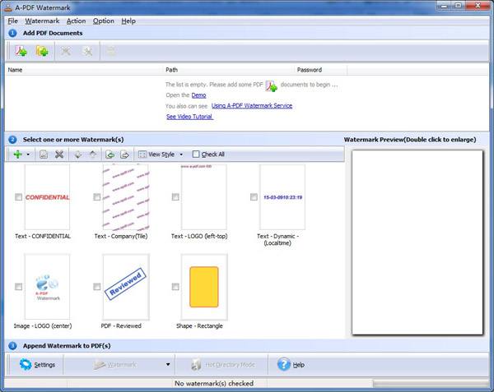Screen dimensions: 494x392
Task: Expand the View Style dropdown arrow
Action: (x=181, y=154)
